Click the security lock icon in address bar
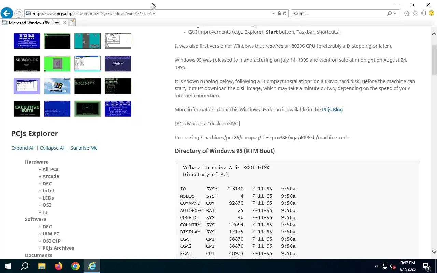The width and height of the screenshot is (437, 273). pyautogui.click(x=279, y=14)
